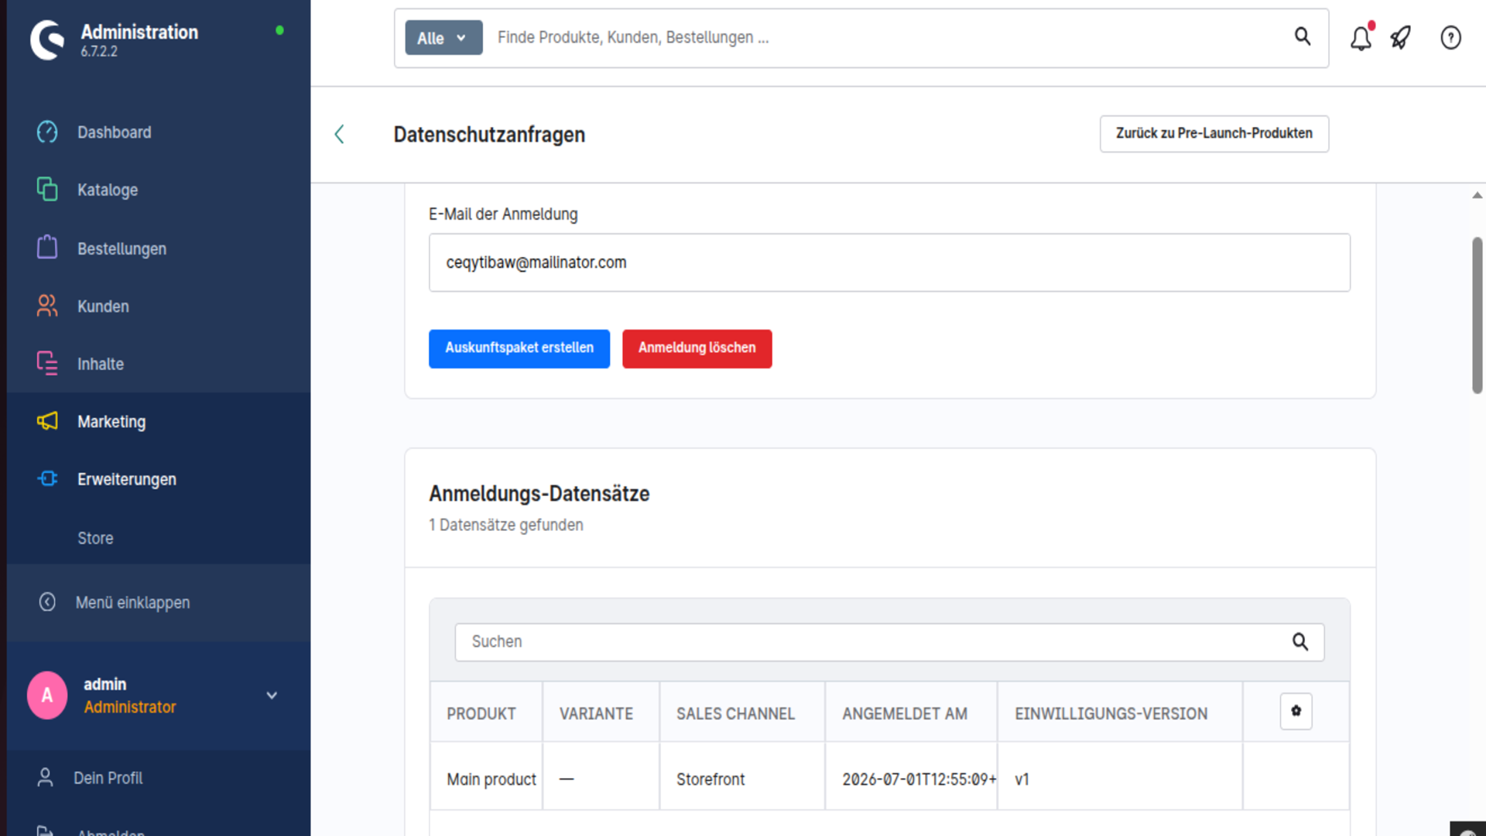Screen dimensions: 1486x836
Task: Click scrollbar up arrow
Action: 1477,195
